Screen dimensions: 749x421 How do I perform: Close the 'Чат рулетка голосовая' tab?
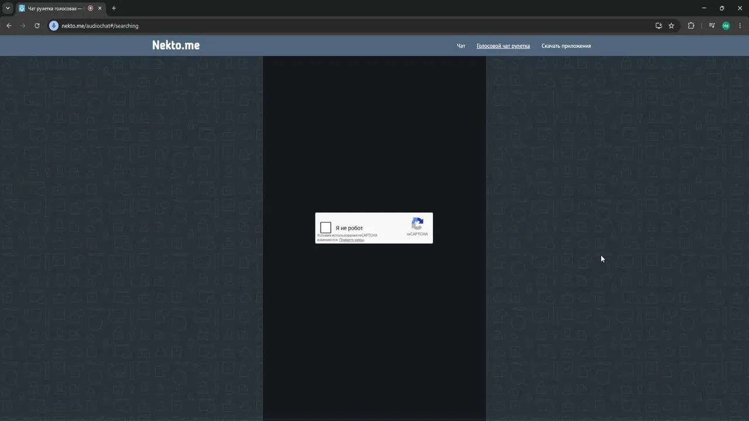pyautogui.click(x=100, y=8)
